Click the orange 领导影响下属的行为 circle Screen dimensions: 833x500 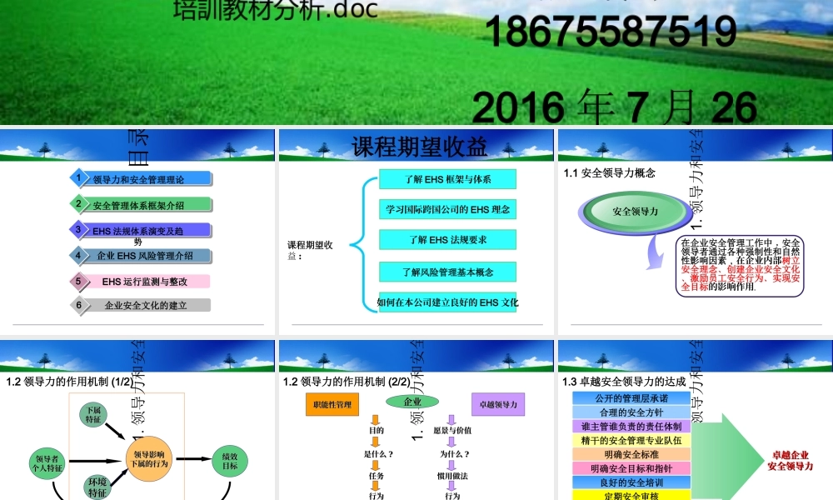tap(149, 458)
